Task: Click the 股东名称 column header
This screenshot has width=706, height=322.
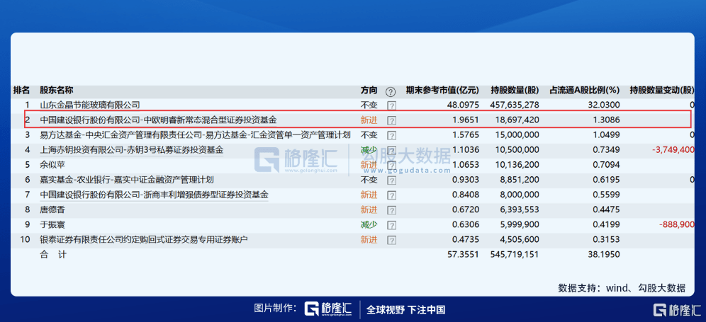Action: click(x=56, y=90)
